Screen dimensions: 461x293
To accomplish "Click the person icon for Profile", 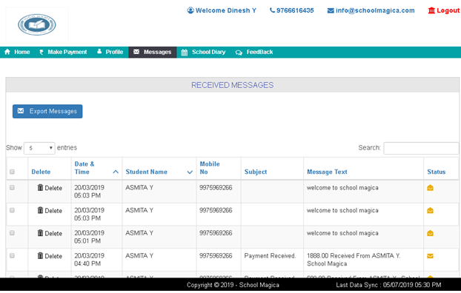I will tap(99, 51).
